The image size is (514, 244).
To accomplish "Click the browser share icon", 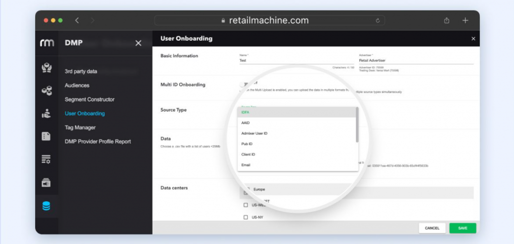I will pos(447,21).
